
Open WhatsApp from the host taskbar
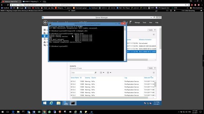(49, 112)
